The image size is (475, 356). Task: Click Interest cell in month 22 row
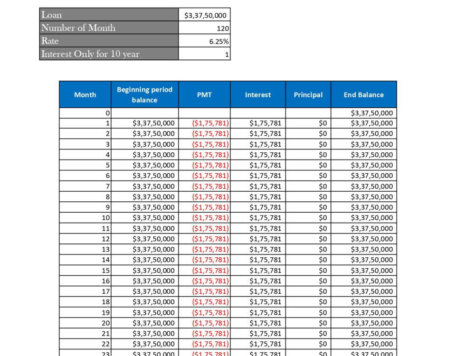click(x=258, y=344)
